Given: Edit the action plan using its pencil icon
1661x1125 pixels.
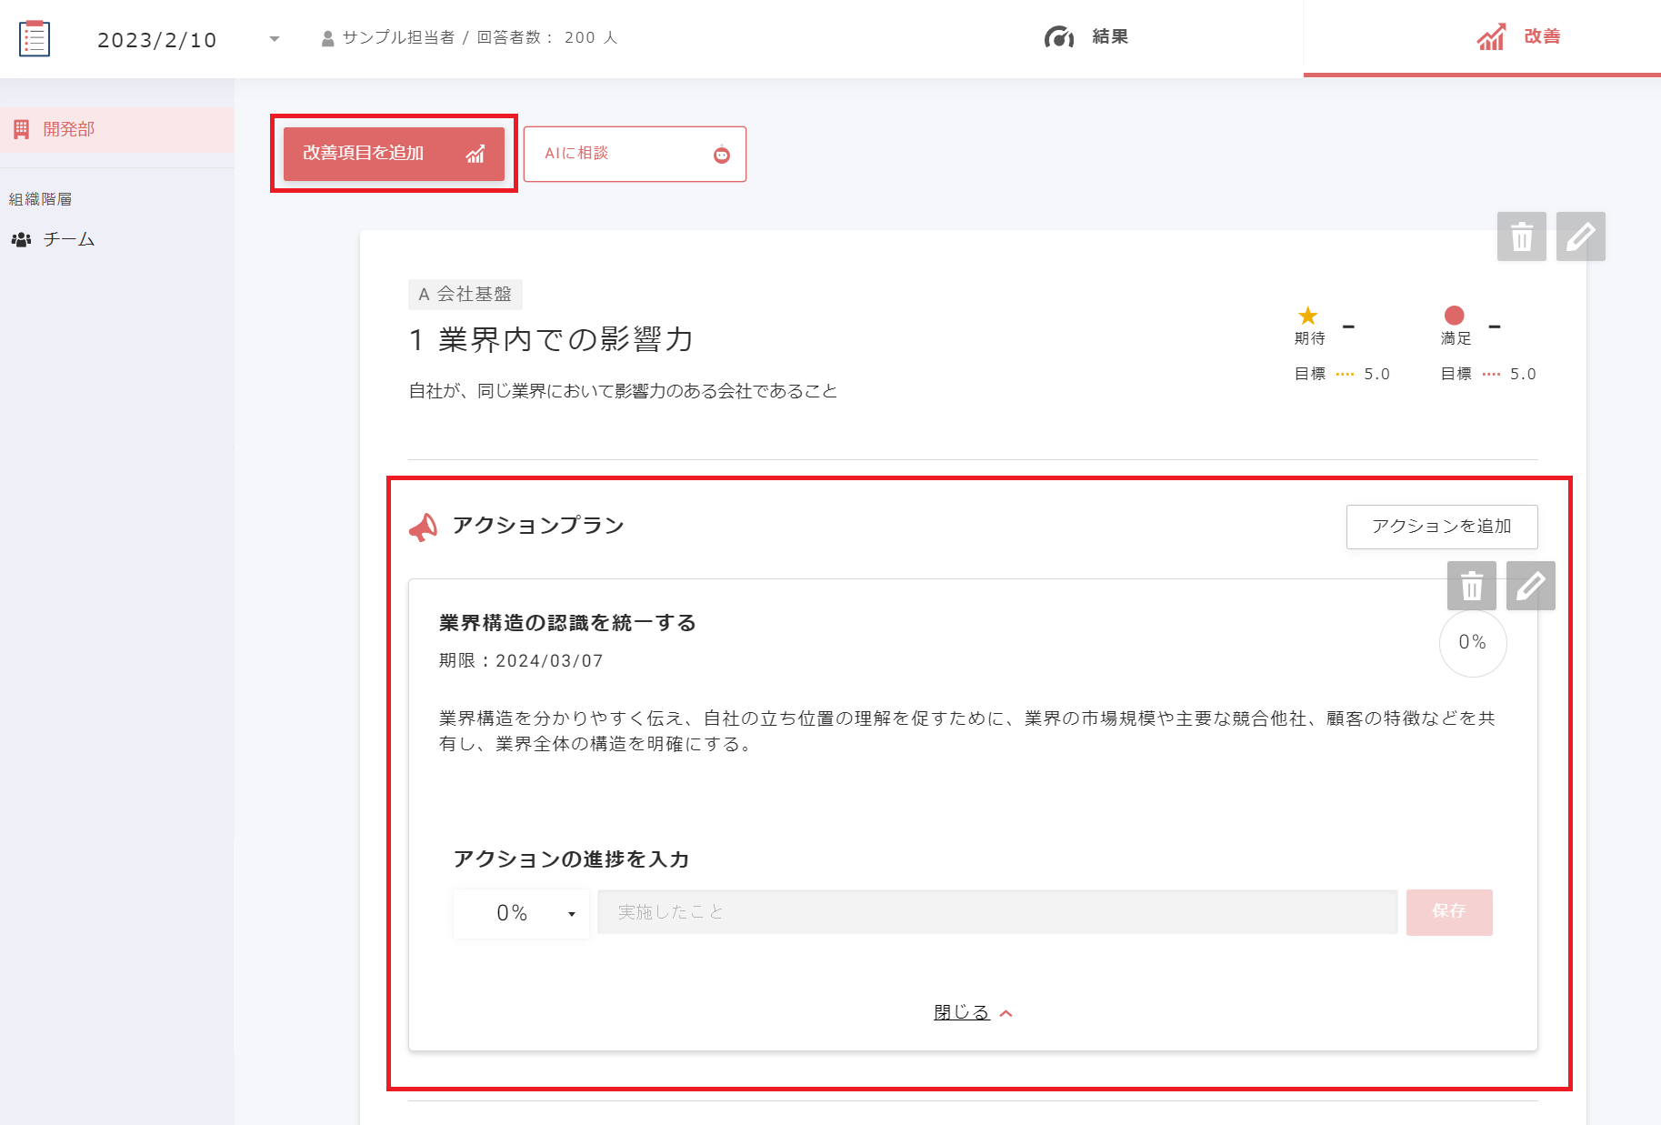Looking at the screenshot, I should [x=1530, y=586].
